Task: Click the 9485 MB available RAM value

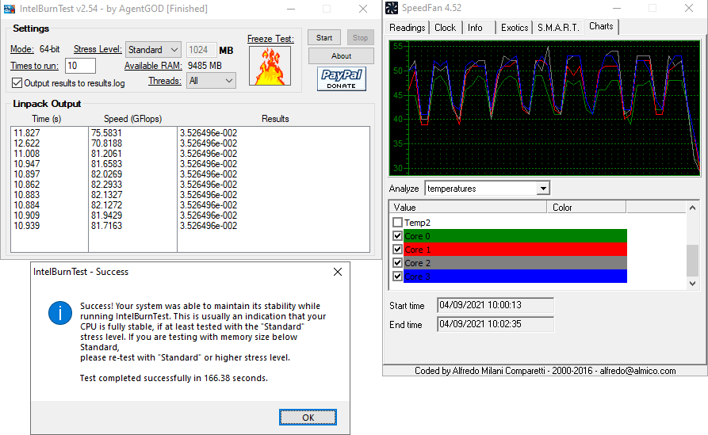Action: pos(205,66)
